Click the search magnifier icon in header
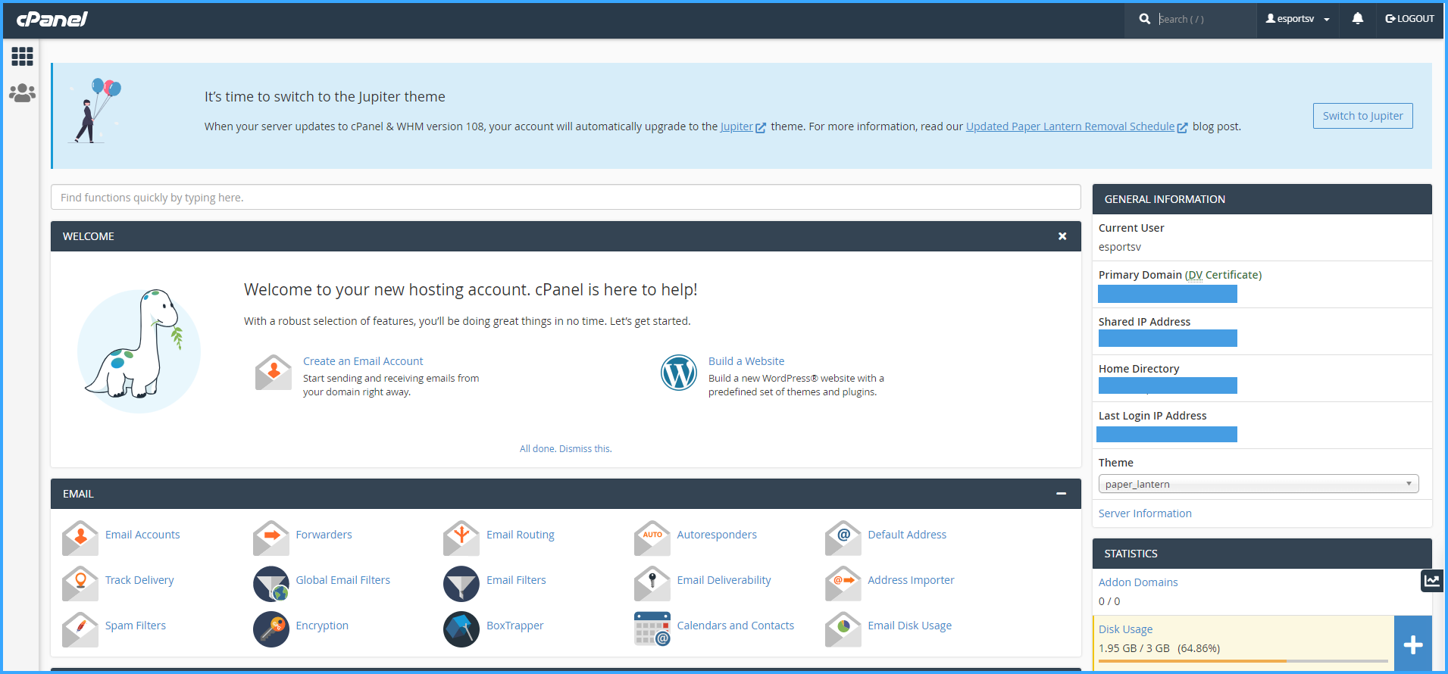 point(1145,19)
